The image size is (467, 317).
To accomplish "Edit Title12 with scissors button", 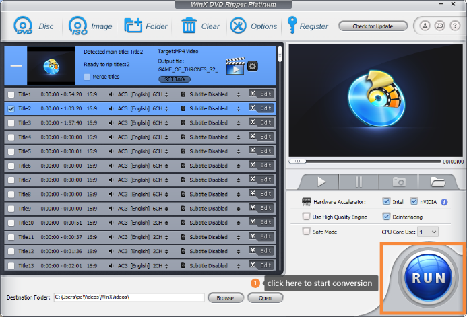I will tap(261, 250).
